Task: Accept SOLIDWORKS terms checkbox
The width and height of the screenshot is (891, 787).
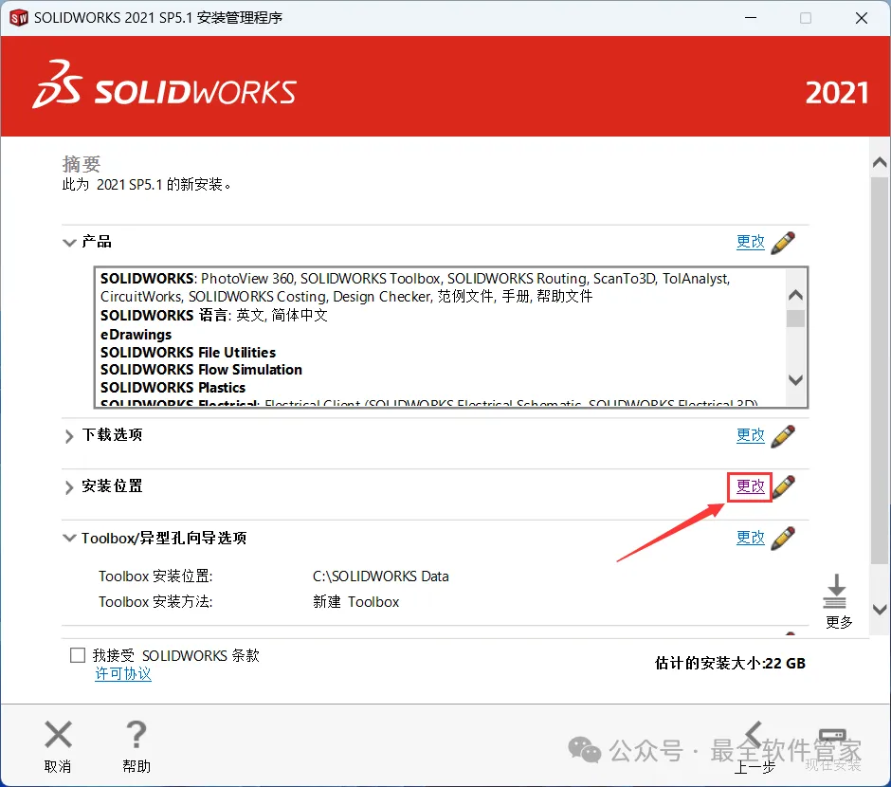Action: (x=78, y=655)
